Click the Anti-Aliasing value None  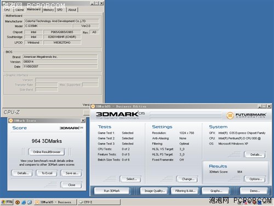pos(183,138)
